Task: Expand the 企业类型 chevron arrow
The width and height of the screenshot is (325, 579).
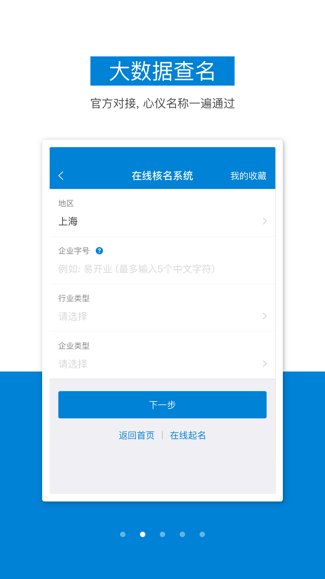Action: pyautogui.click(x=265, y=364)
